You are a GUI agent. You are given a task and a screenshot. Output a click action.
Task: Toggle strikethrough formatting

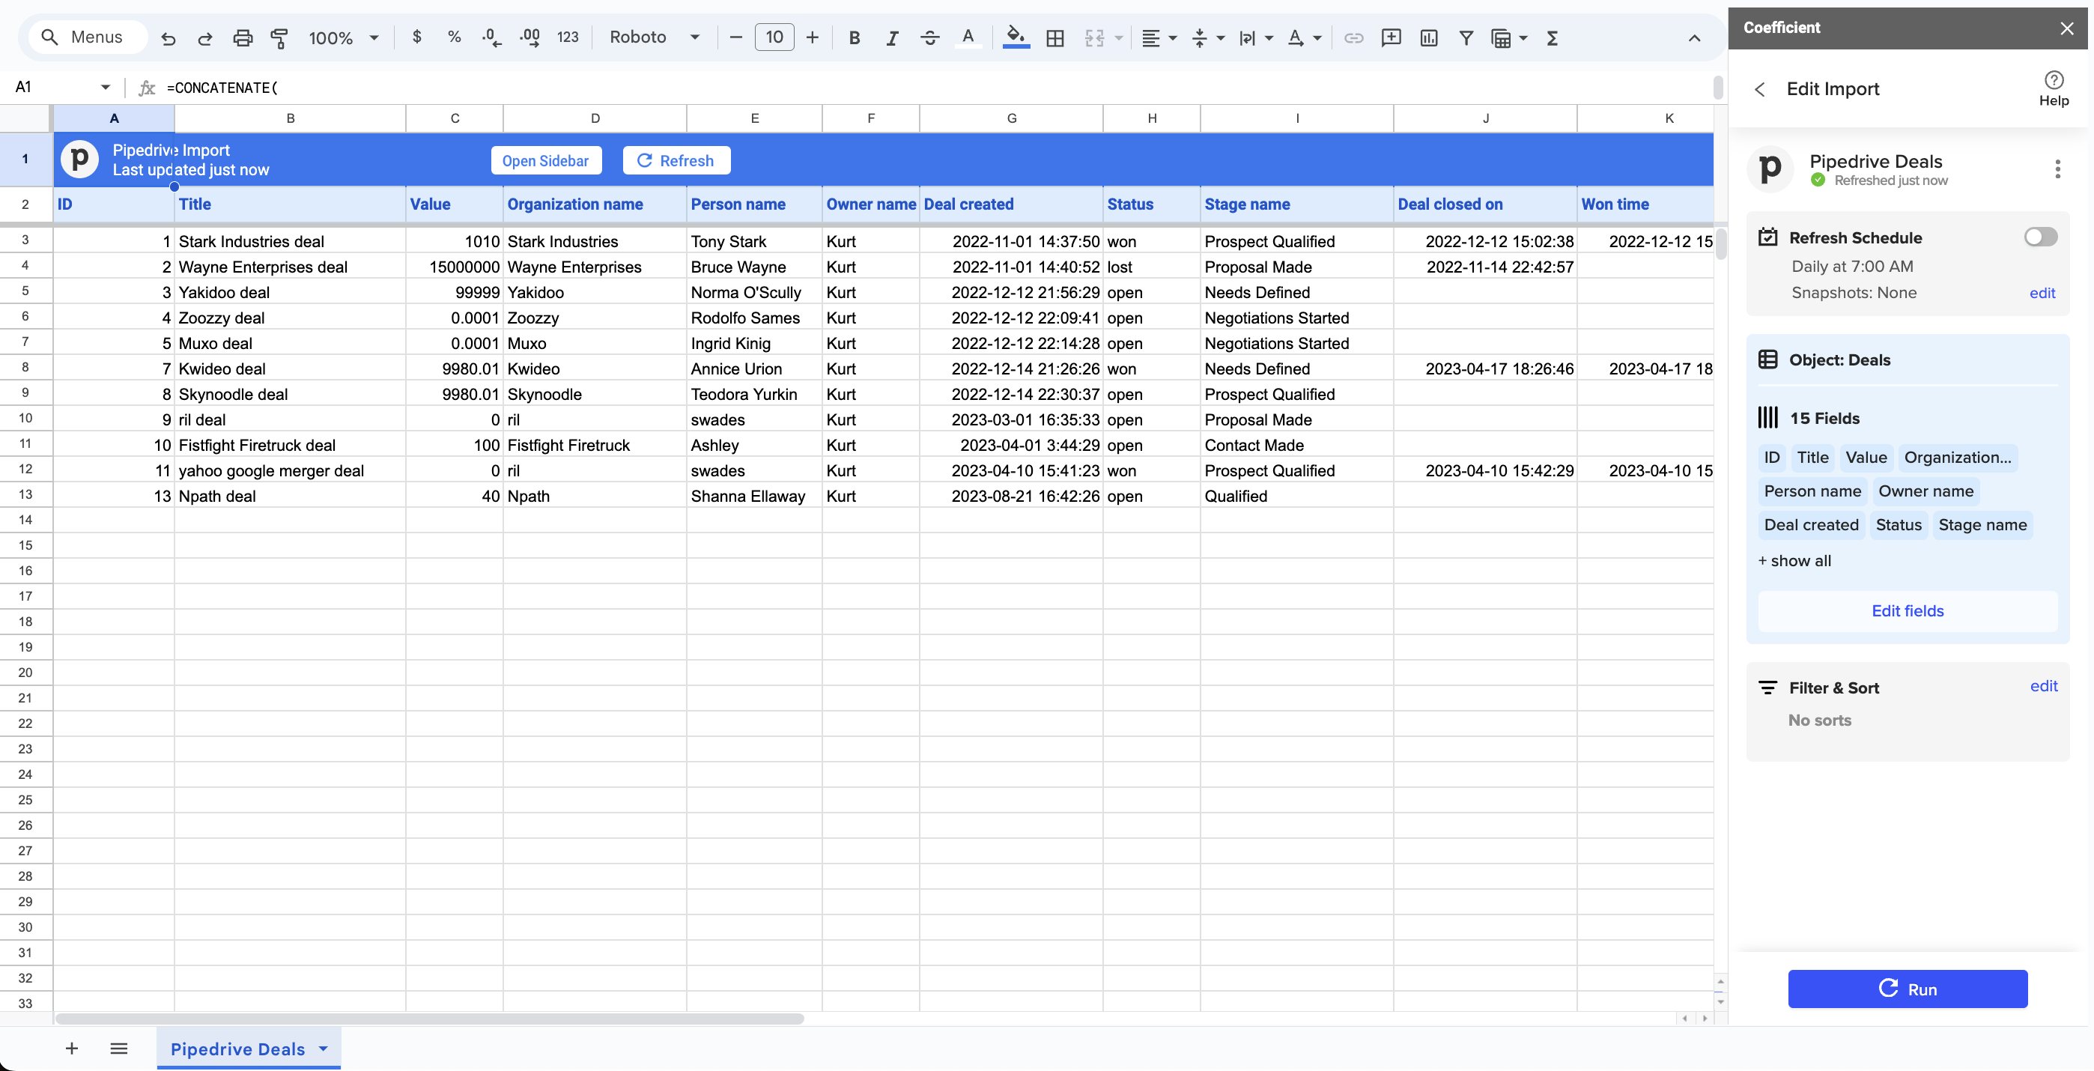tap(930, 37)
